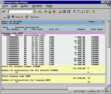Click the yellow Exit up-arrow icon
The height and width of the screenshot is (94, 111).
(x=50, y=11)
